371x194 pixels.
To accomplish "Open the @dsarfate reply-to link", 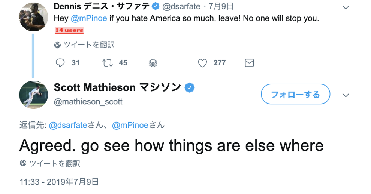I will [67, 125].
